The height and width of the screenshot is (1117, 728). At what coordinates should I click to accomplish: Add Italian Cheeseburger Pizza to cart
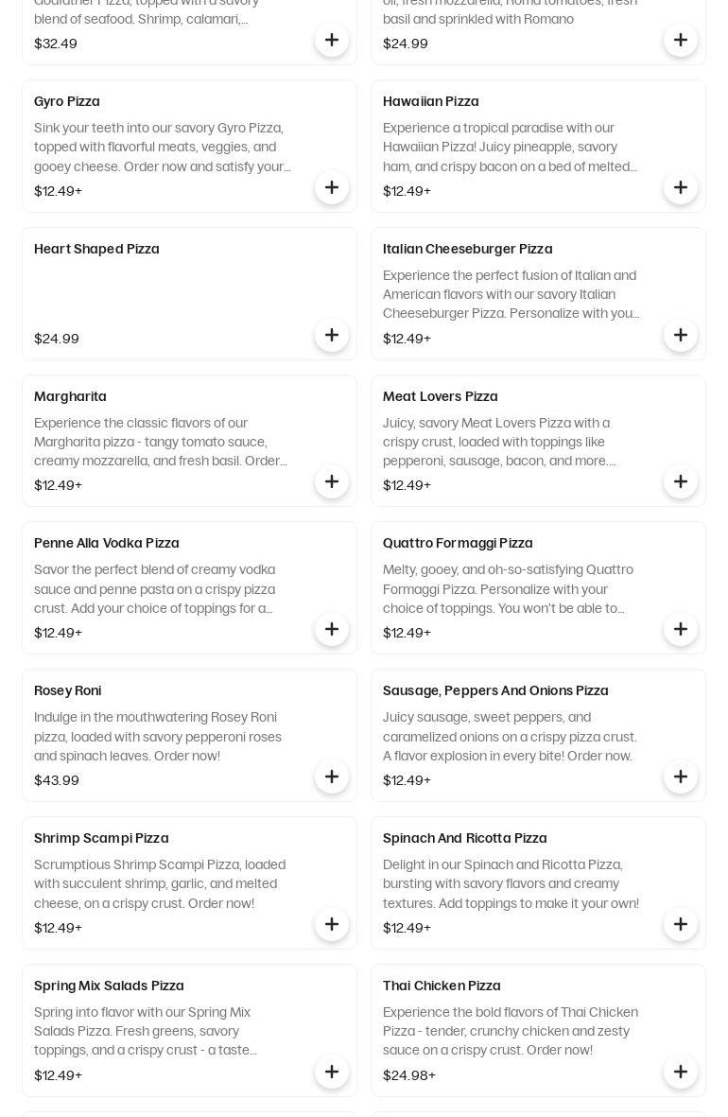[x=681, y=335]
